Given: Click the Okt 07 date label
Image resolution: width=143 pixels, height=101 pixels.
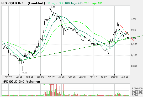Looking at the screenshot, I should point(114,77).
